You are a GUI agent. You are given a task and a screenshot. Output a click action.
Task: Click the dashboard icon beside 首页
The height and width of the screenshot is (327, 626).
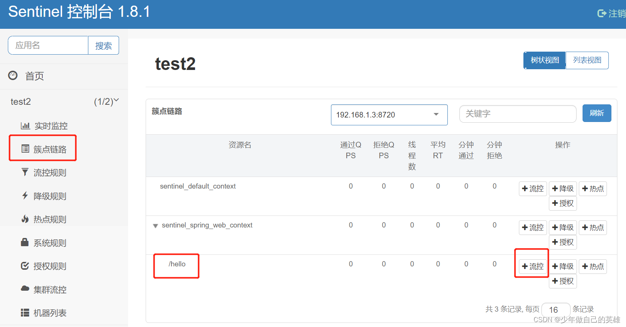(x=13, y=76)
